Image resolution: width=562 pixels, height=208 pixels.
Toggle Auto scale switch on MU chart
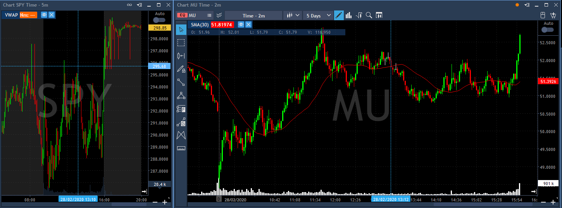pyautogui.click(x=548, y=30)
